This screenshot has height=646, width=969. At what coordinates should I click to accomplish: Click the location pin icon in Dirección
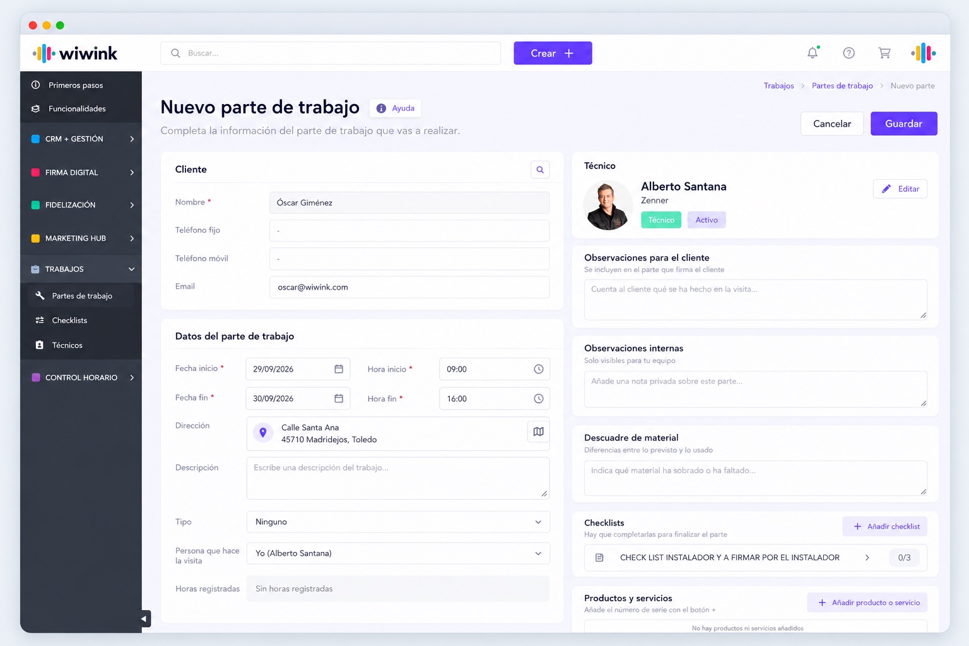(x=263, y=433)
